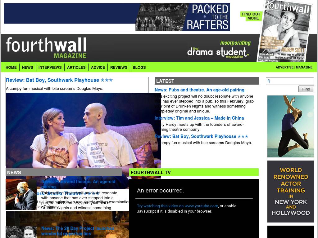This screenshot has height=238, width=318.
Task: Click the World Renowned Actor Training advert
Action: (291, 192)
